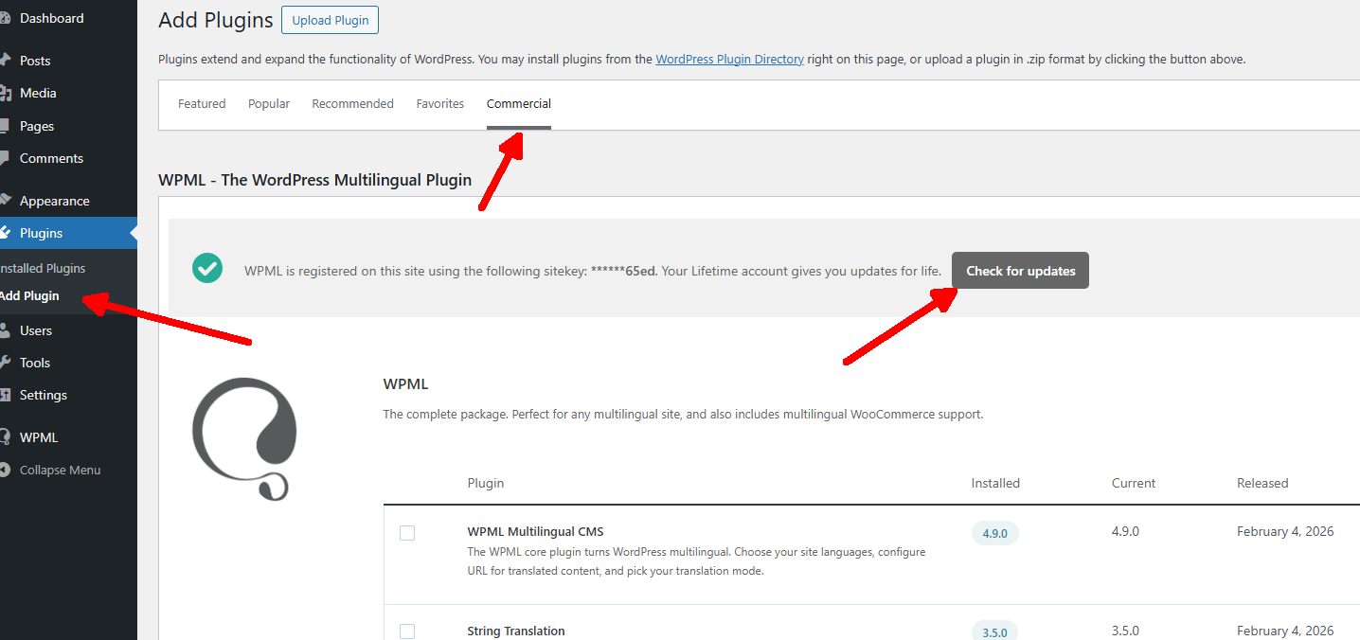Screen dimensions: 1360x640
Task: Switch to the Recommended tab
Action: 352,104
